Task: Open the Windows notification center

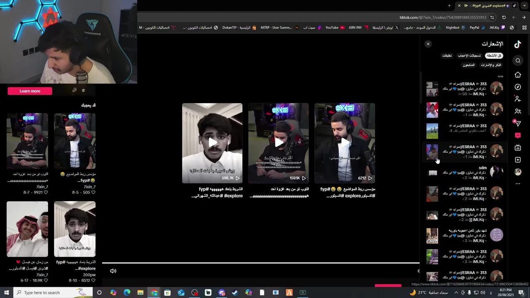Action: click(521, 293)
